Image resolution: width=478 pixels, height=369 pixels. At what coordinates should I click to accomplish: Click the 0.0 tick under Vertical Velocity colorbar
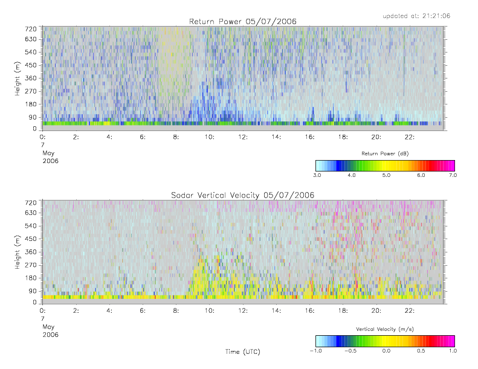point(386,351)
